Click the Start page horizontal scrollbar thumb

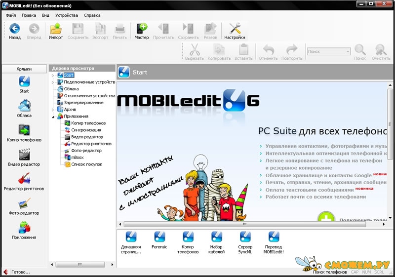[244, 224]
